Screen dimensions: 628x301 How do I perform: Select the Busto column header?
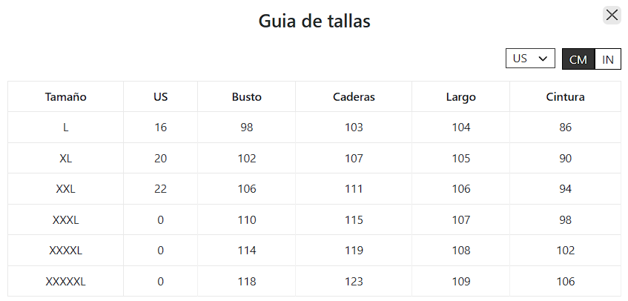tap(247, 96)
